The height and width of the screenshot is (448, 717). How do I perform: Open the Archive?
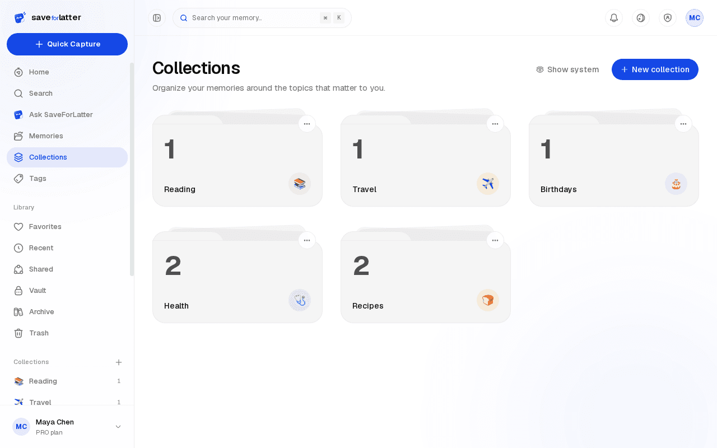point(67,312)
